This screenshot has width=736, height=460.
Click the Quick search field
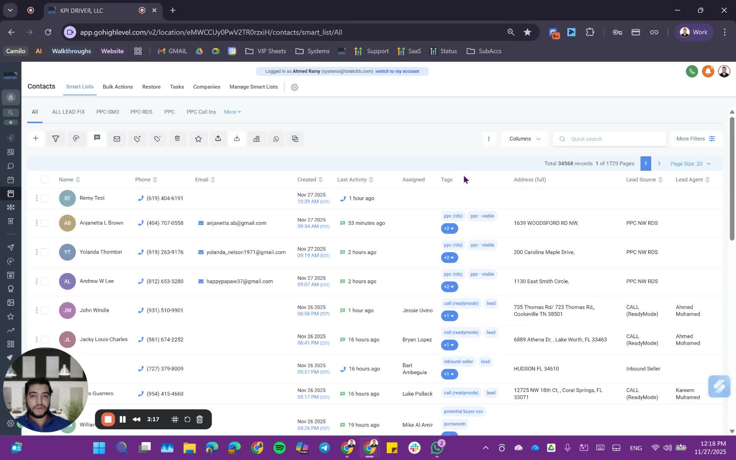pyautogui.click(x=609, y=138)
